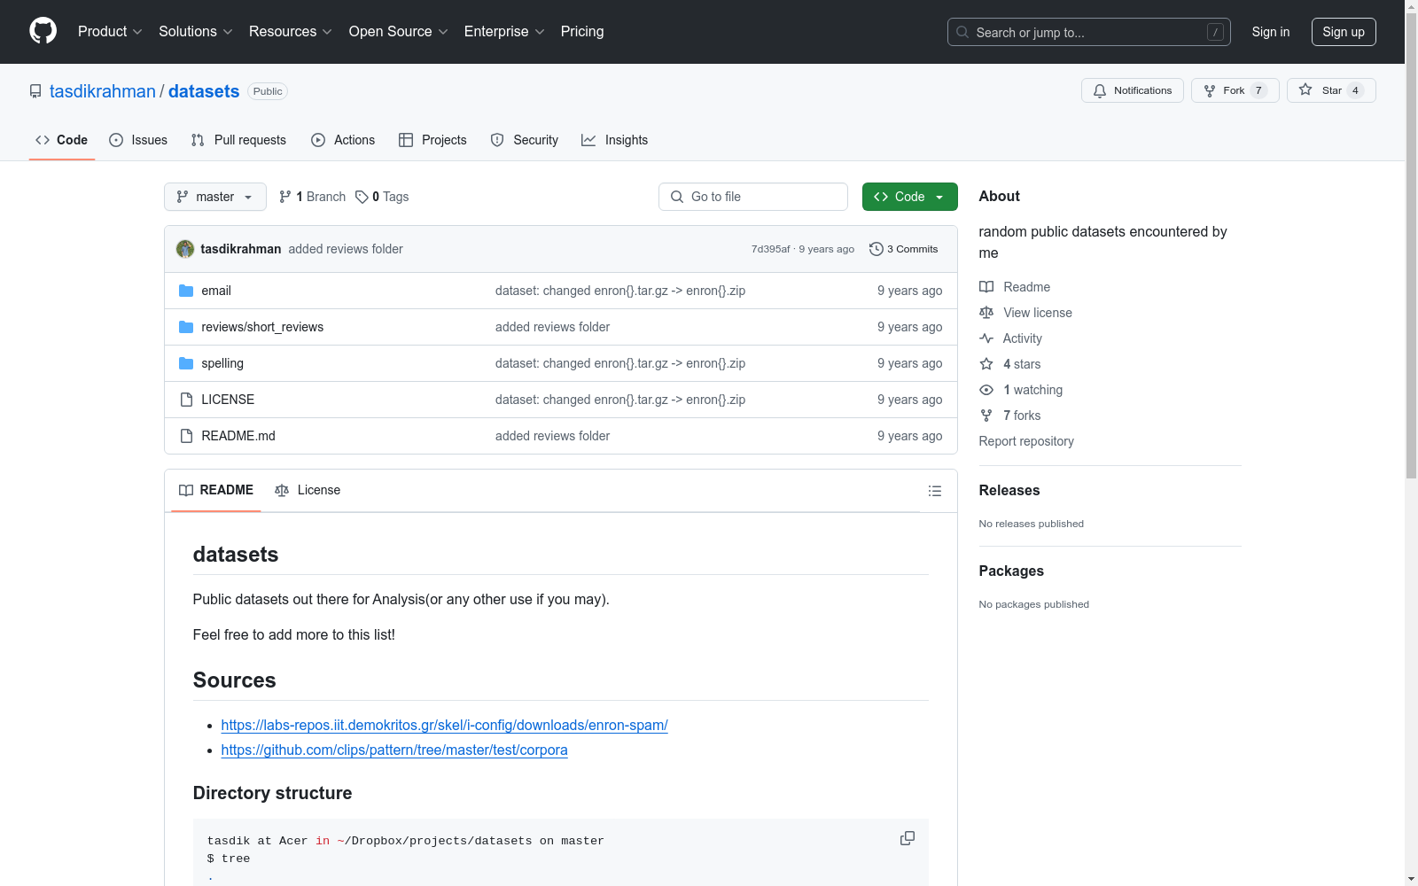The width and height of the screenshot is (1418, 886).
Task: Switch to the Security tab
Action: coord(525,140)
